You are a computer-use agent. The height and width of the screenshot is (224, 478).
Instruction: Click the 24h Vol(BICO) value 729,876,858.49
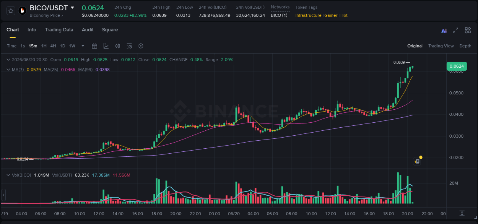pyautogui.click(x=215, y=15)
